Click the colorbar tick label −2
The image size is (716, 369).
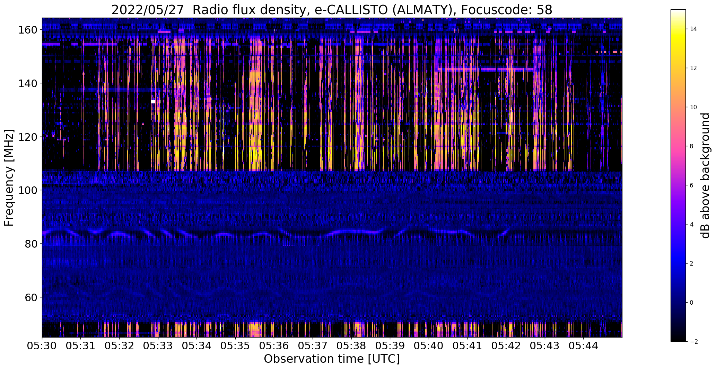coord(693,342)
